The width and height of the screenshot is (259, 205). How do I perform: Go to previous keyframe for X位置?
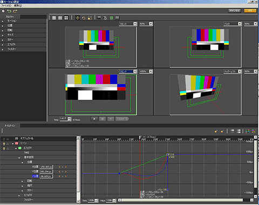[59, 167]
